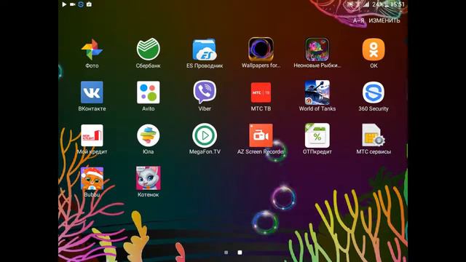The height and width of the screenshot is (262, 466).
Task: Launch the Bubbu cat game
Action: pyautogui.click(x=92, y=178)
